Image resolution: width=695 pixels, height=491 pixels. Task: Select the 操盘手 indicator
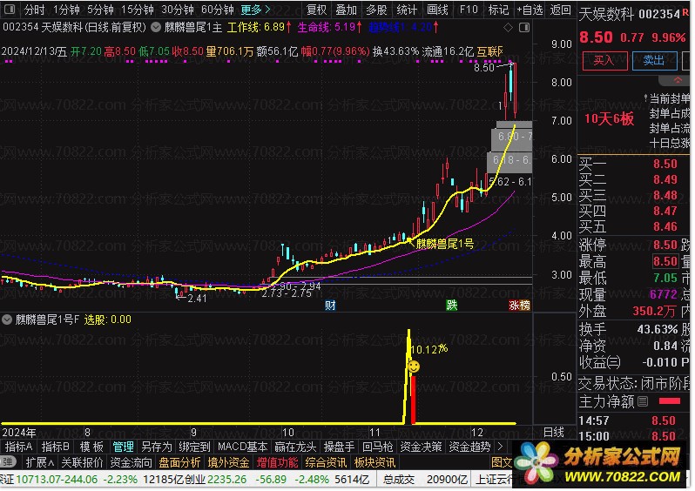[x=339, y=447]
